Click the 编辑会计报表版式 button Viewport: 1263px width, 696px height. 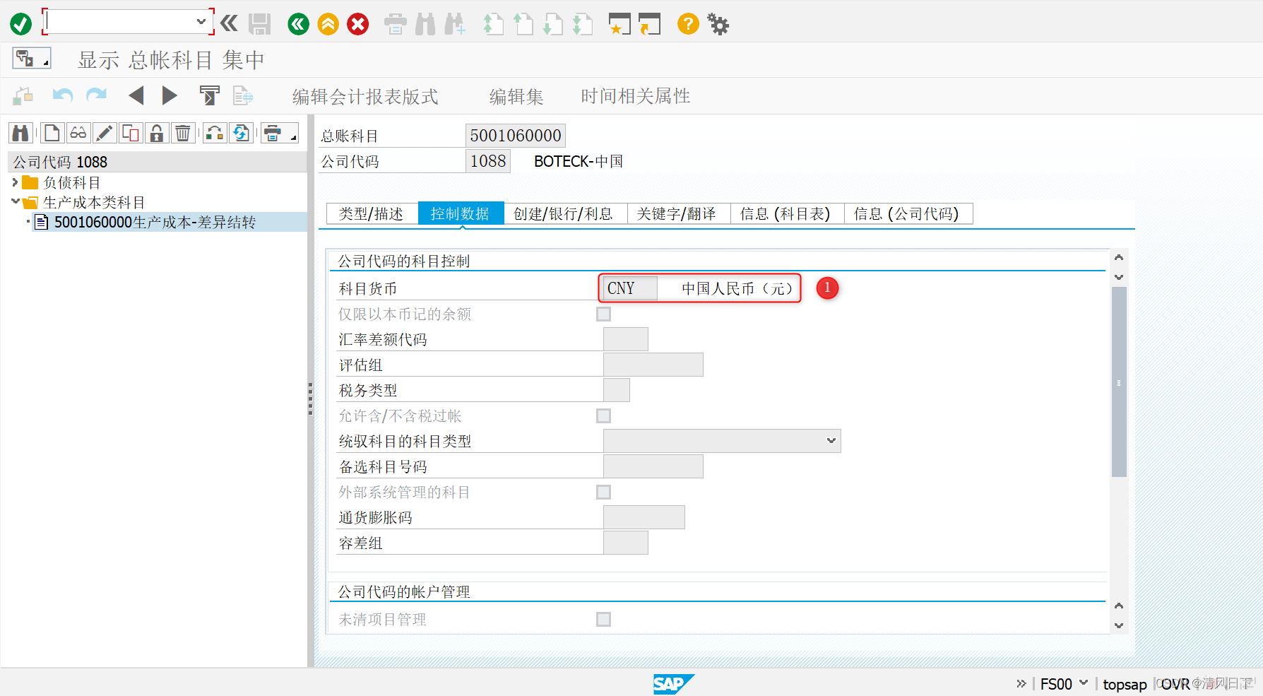(x=364, y=96)
